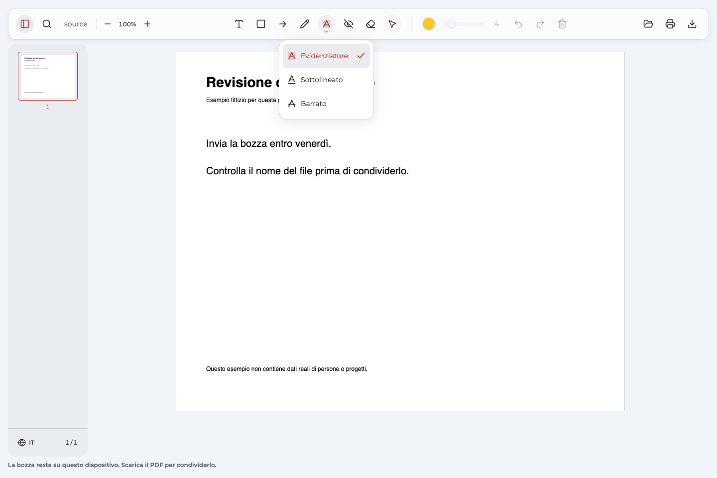Viewport: 717px width, 478px height.
Task: Click the footer 'Questo esempio non contiene dati'
Action: click(287, 369)
